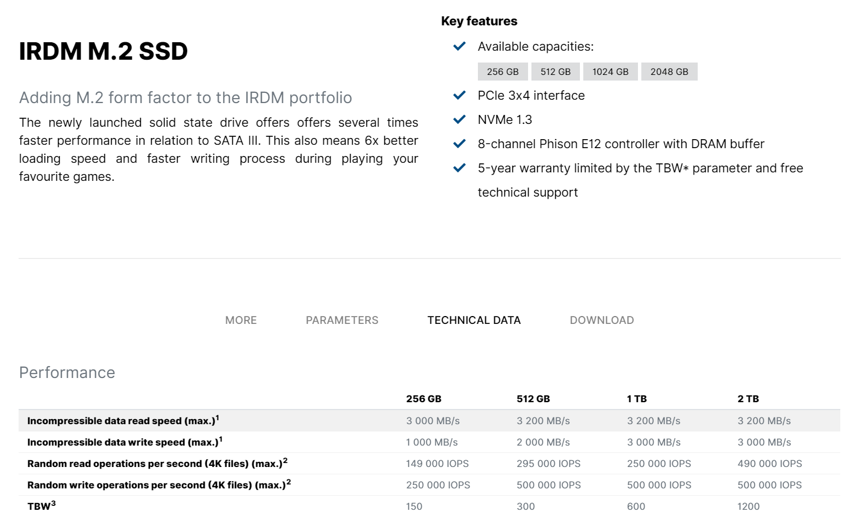
Task: Click the TBW value 300
Action: click(526, 506)
